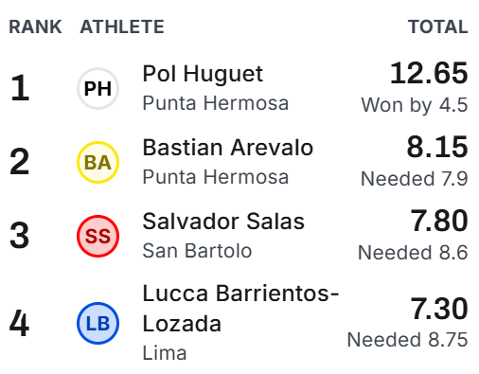Viewport: 479px width, 374px height.
Task: Click rank number 1
Action: pyautogui.click(x=20, y=88)
